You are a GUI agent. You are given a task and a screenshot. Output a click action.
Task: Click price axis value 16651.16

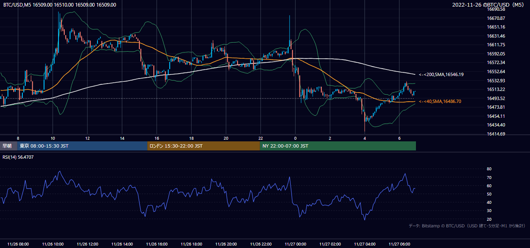tap(496, 27)
